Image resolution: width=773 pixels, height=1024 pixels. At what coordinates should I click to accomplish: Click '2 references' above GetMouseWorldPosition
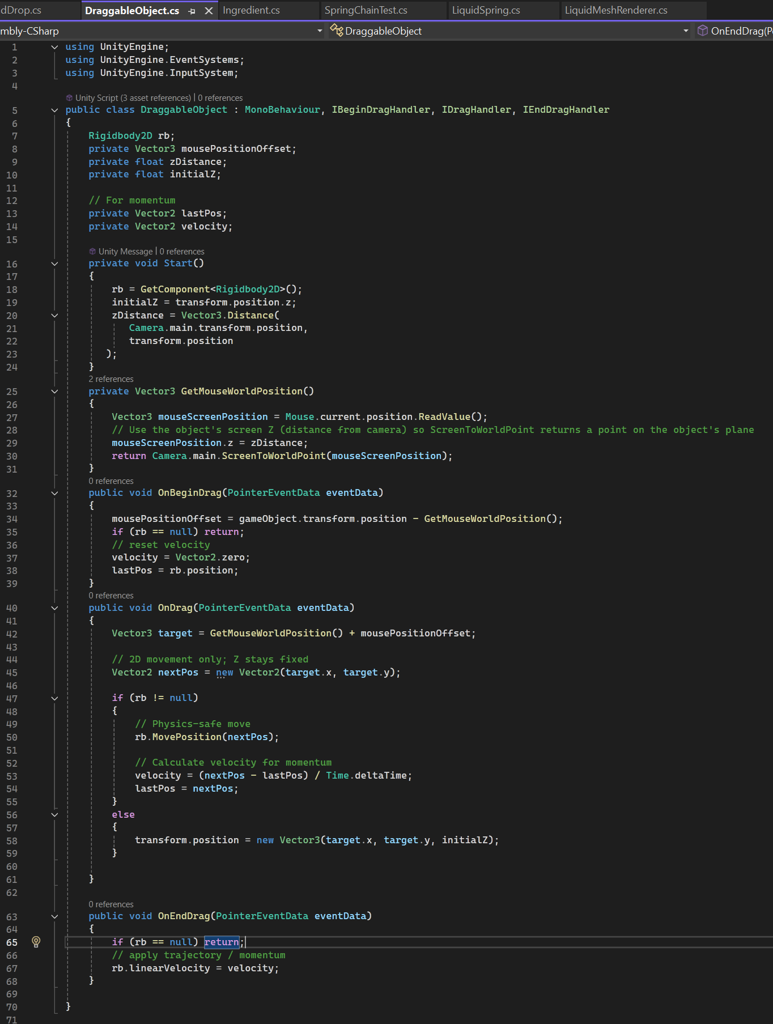(111, 379)
